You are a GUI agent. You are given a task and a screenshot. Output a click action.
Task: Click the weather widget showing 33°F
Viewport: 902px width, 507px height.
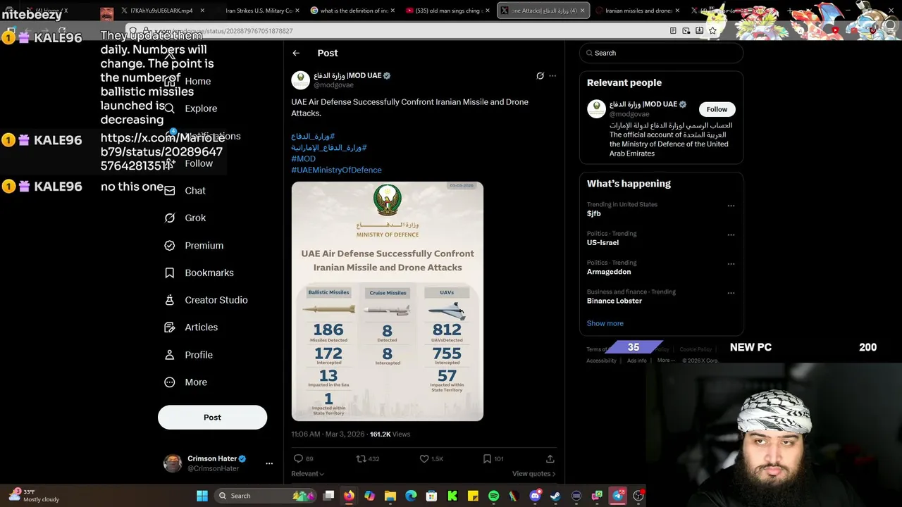(34, 496)
